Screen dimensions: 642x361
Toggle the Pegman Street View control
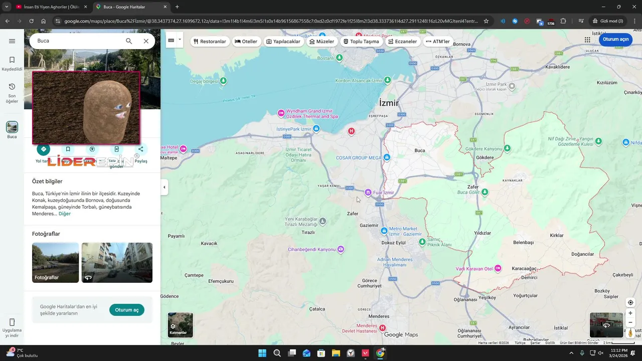point(630,332)
